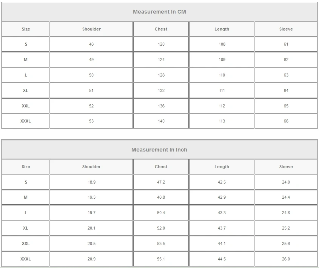Select the length value 43.3 in the Inch table

tap(222, 213)
